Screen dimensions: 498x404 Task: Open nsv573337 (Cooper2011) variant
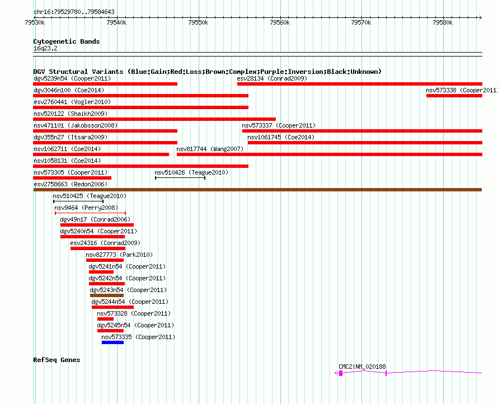click(279, 125)
